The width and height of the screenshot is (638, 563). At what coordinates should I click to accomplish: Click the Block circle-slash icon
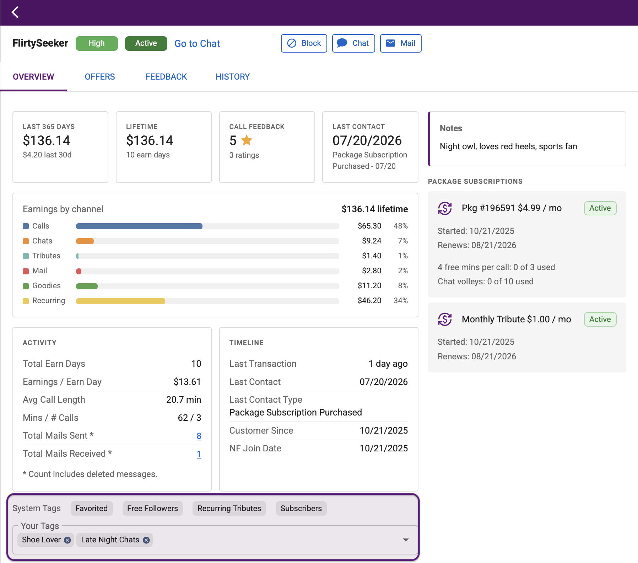[x=292, y=43]
